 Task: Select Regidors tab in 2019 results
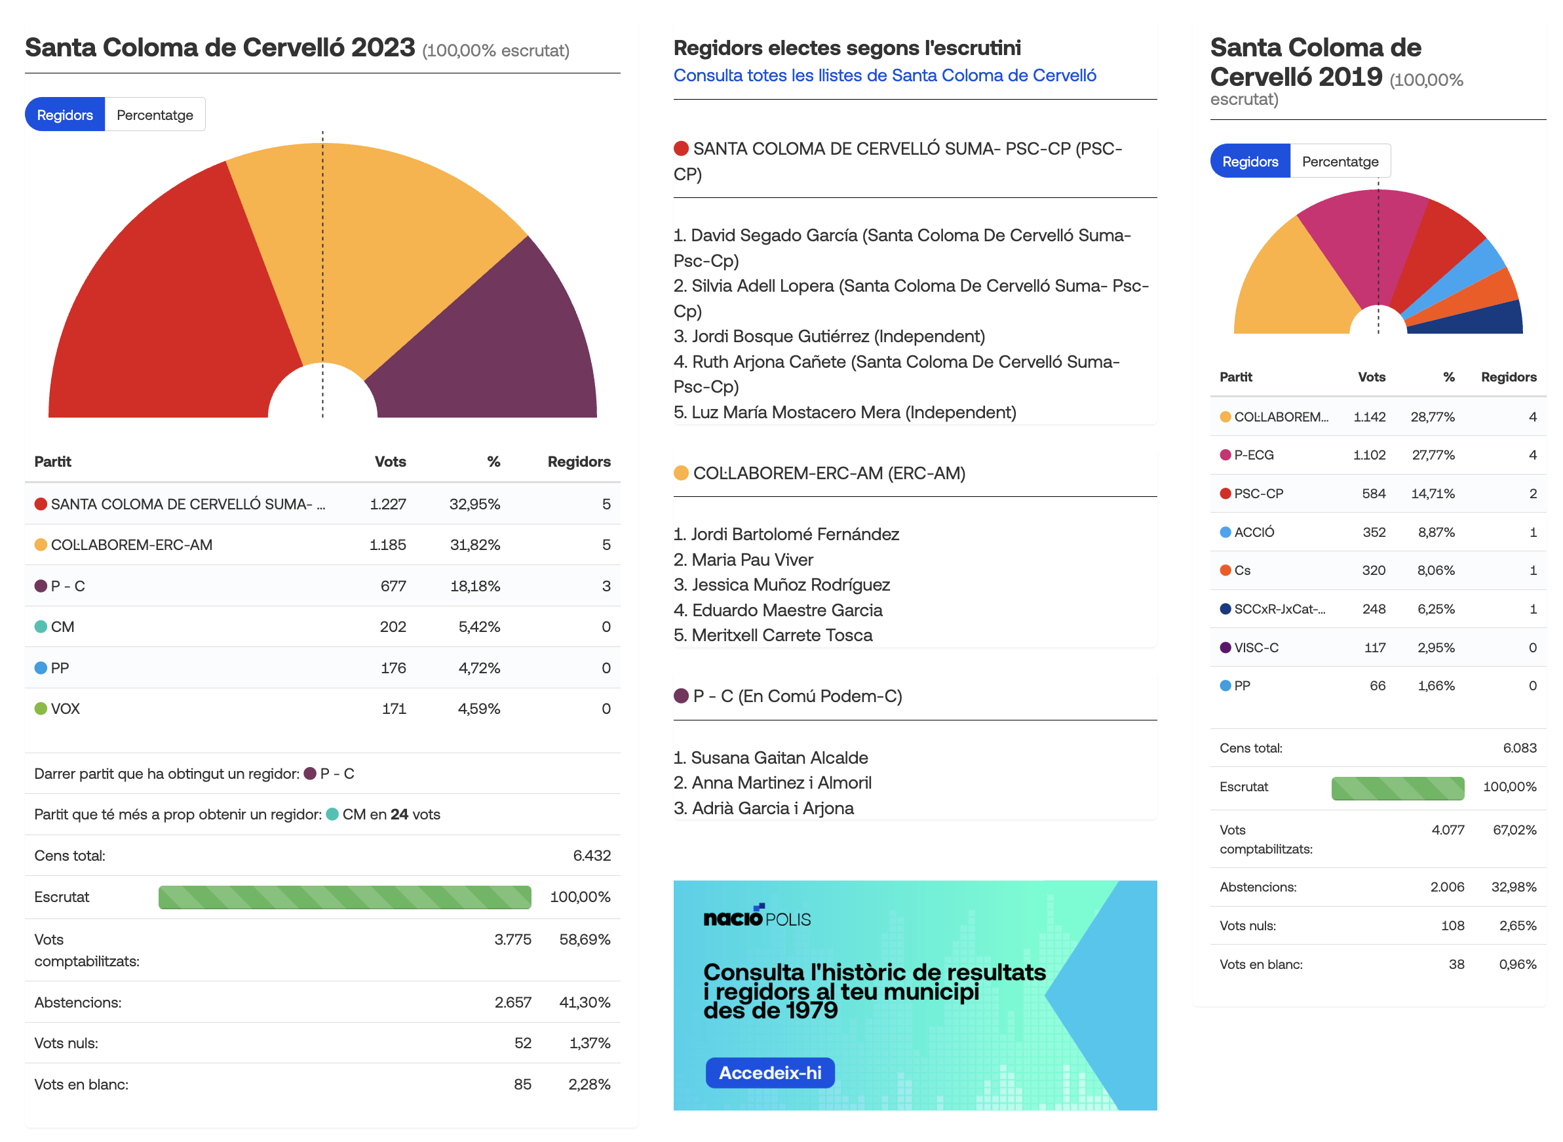[1249, 162]
